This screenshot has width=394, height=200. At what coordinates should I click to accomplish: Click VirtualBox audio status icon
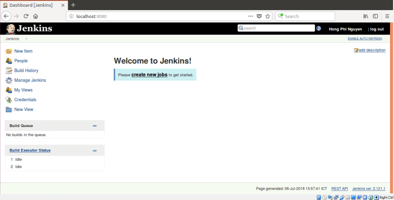(330, 197)
